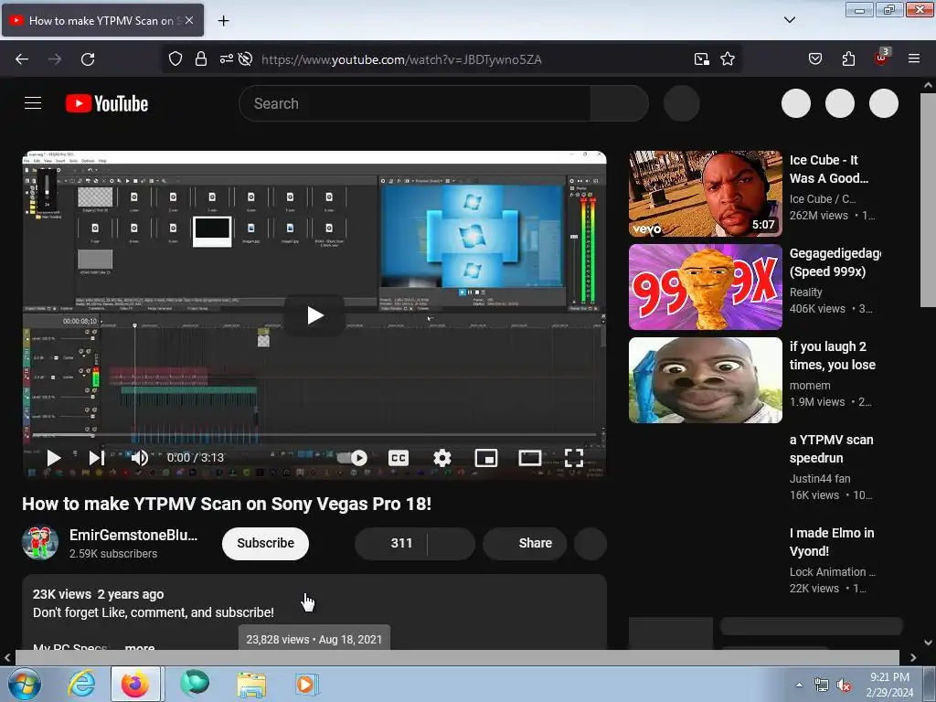Open Gegagedigedagedago Speed 999x thumbnail
This screenshot has width=936, height=702.
[x=706, y=286]
